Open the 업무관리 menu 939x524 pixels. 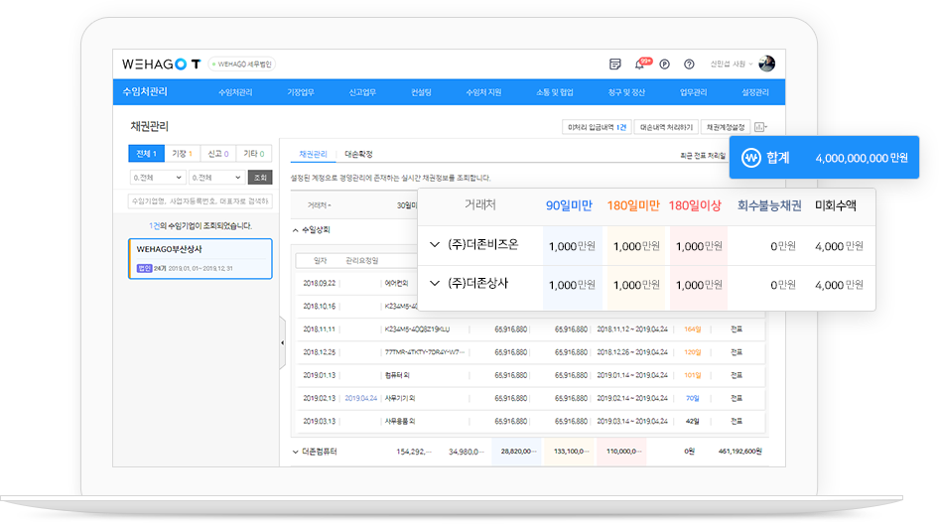(x=694, y=92)
